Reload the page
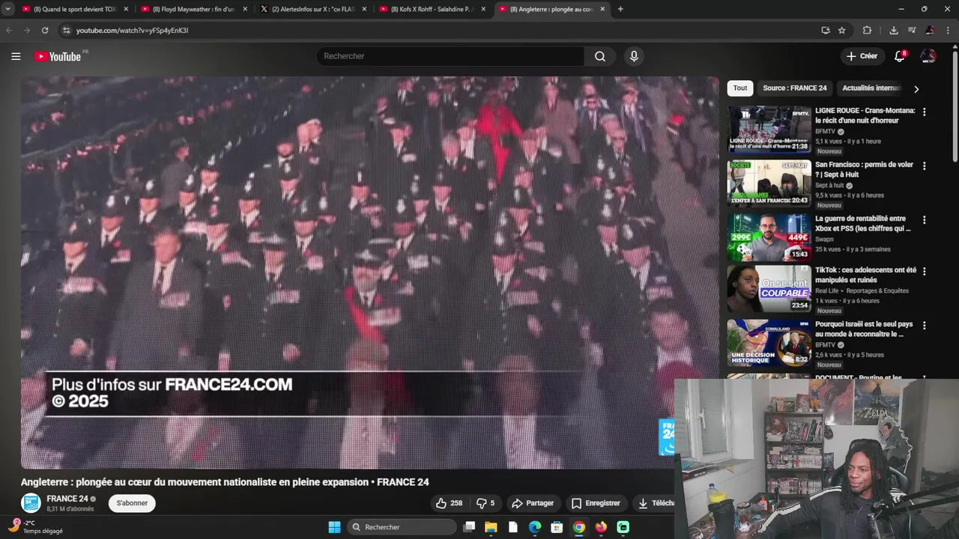 point(45,30)
